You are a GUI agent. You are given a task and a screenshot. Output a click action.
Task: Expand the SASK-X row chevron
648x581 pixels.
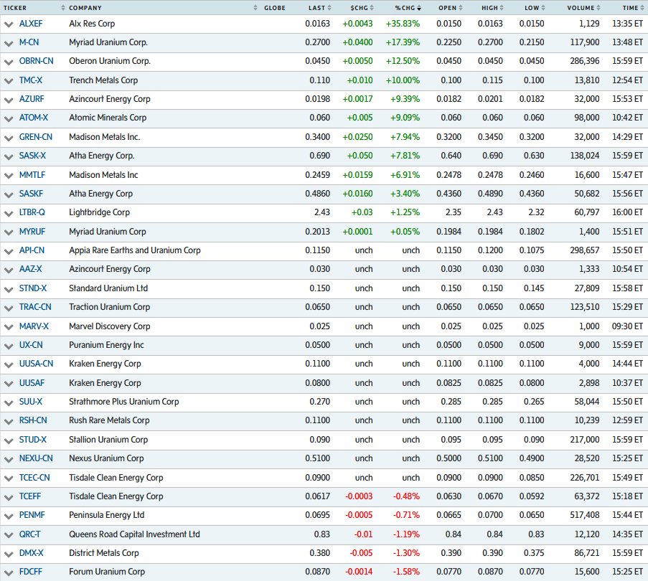pyautogui.click(x=9, y=156)
